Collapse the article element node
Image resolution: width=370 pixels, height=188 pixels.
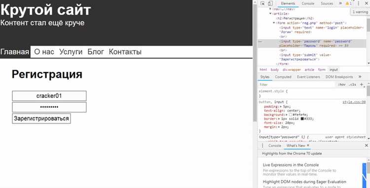(x=270, y=14)
